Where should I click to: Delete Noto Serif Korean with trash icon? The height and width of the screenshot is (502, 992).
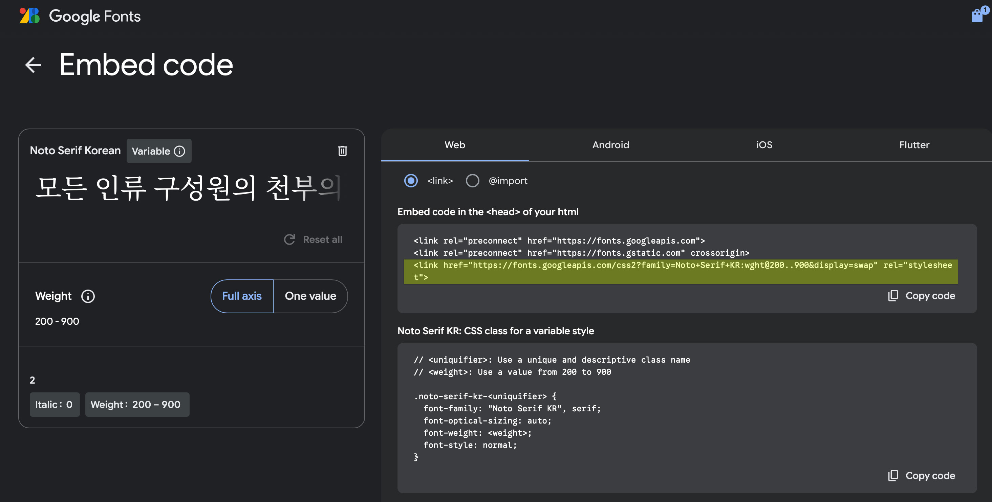342,151
